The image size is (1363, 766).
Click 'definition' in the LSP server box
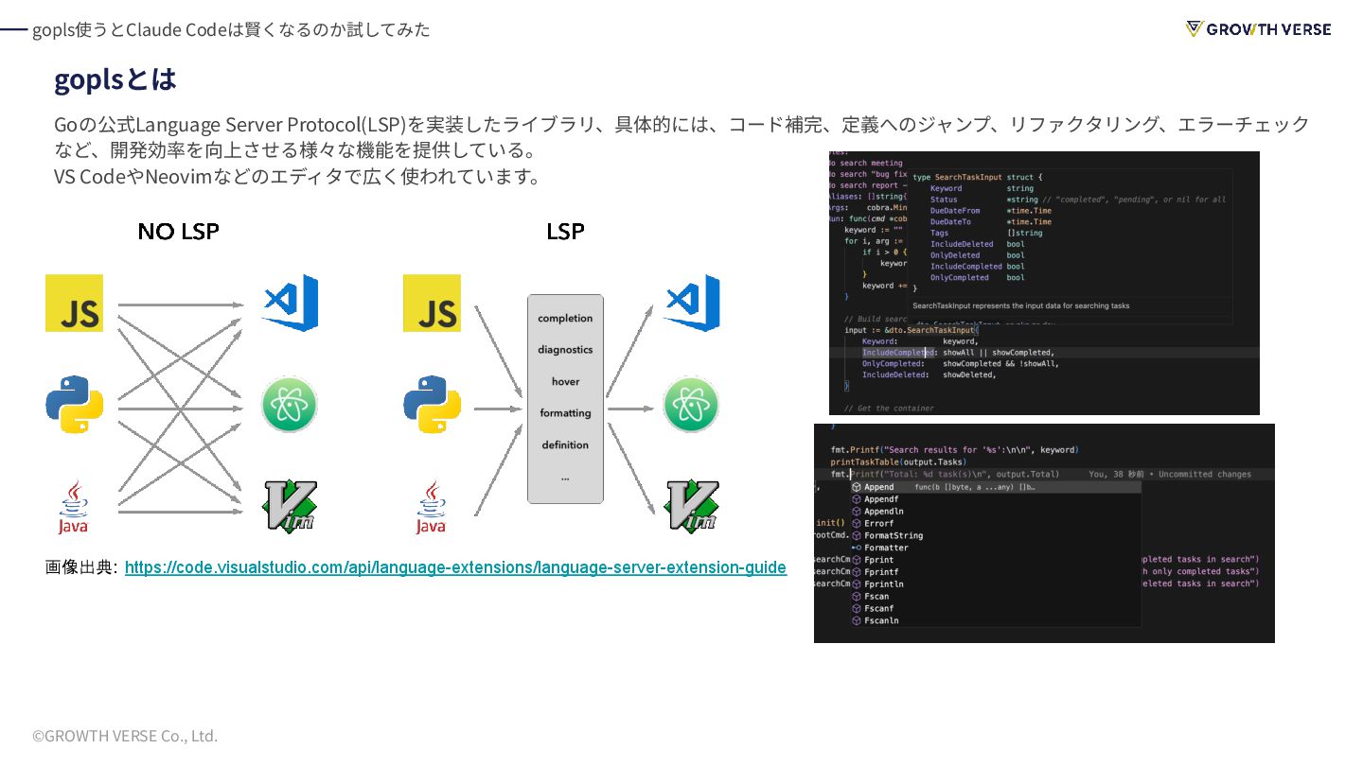point(565,445)
